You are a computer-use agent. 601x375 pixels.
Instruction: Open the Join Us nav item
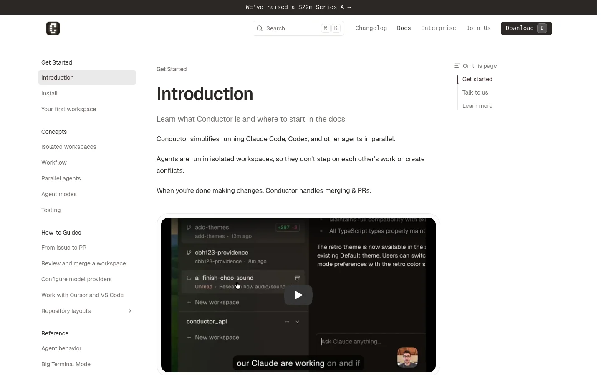pyautogui.click(x=478, y=28)
